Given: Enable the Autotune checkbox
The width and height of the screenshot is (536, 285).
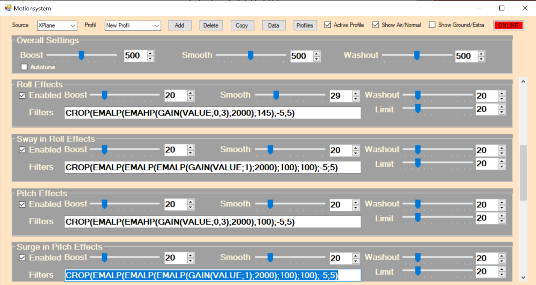Looking at the screenshot, I should click(24, 67).
